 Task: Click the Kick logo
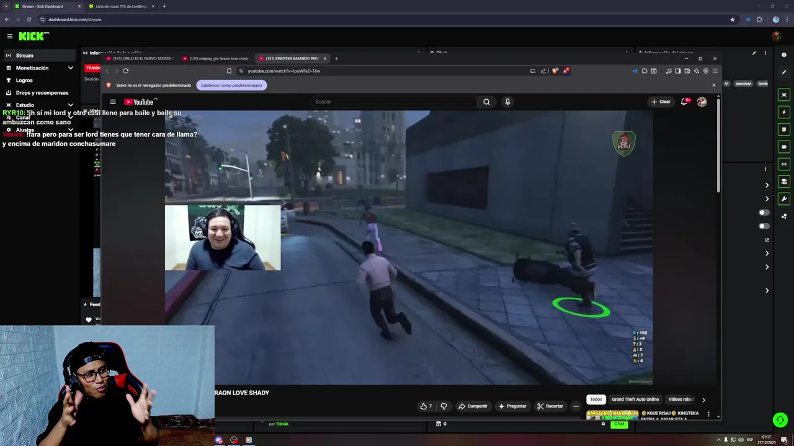point(33,37)
